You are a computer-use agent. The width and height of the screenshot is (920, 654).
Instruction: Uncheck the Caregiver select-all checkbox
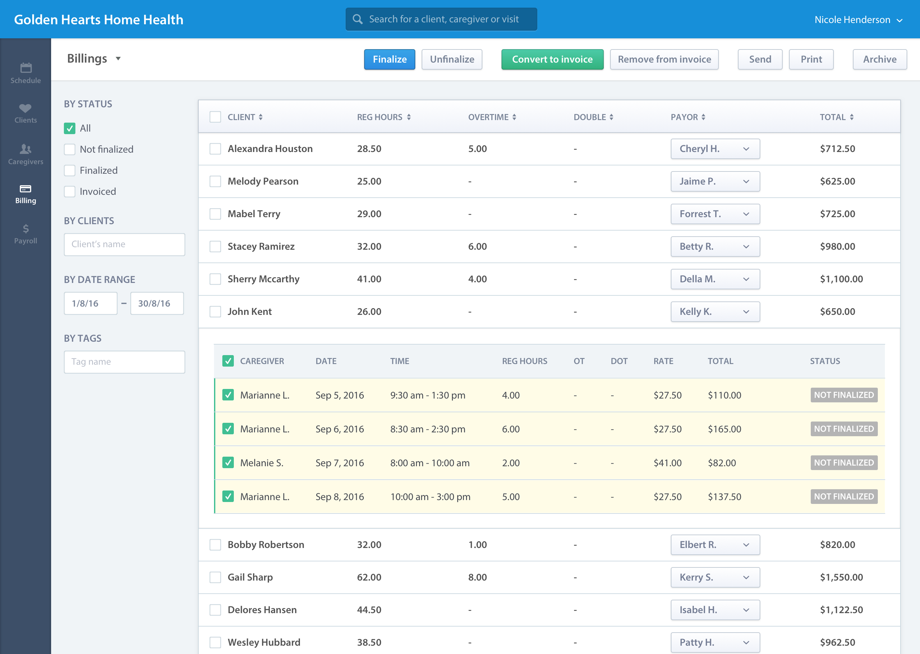pos(228,361)
